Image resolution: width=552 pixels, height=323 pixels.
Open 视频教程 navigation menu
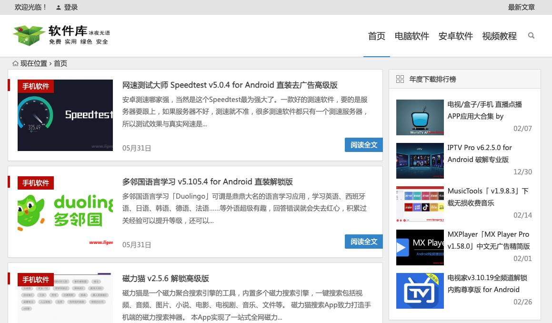[x=499, y=36]
